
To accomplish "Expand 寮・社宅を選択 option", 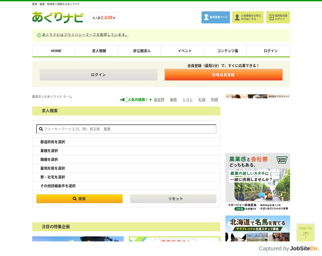I will point(126,177).
